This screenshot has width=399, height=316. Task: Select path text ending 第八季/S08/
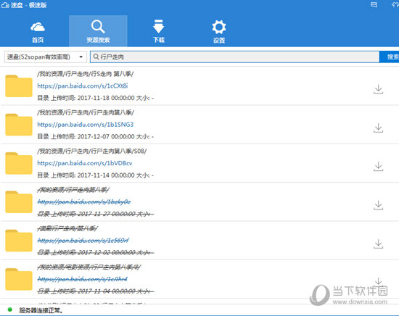click(x=92, y=151)
